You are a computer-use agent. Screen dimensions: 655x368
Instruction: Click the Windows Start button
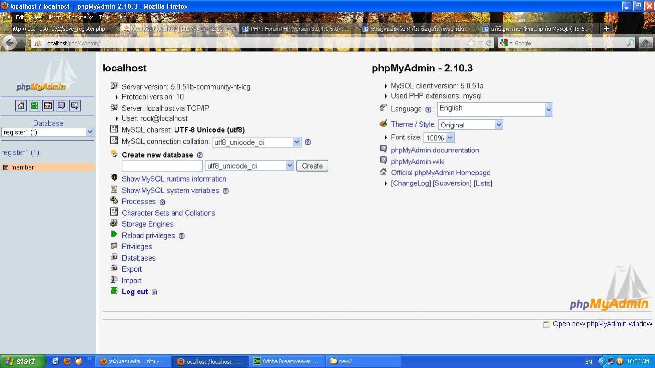23,361
